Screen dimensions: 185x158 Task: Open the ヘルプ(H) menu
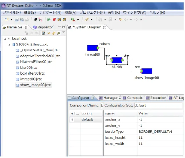[157, 13]
